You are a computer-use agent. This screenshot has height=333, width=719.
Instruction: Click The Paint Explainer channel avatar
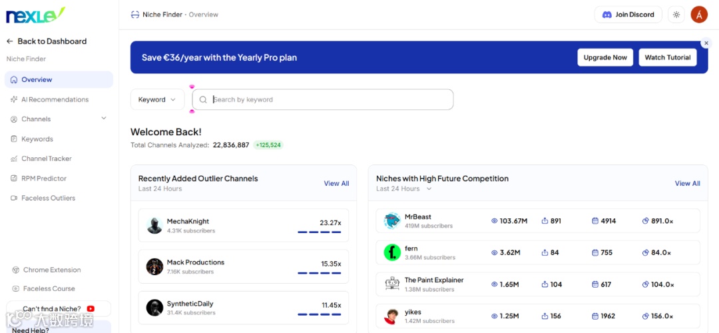pos(393,284)
